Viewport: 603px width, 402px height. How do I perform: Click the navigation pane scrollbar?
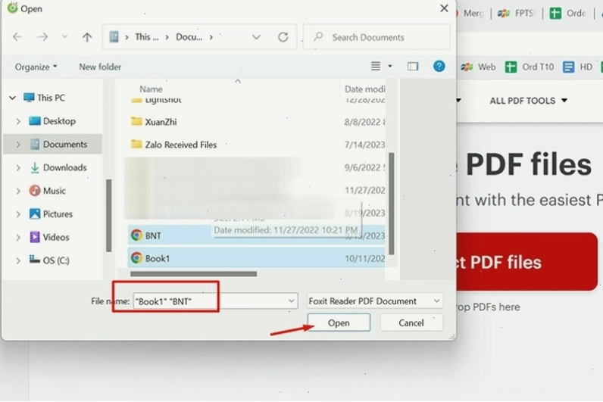point(109,215)
